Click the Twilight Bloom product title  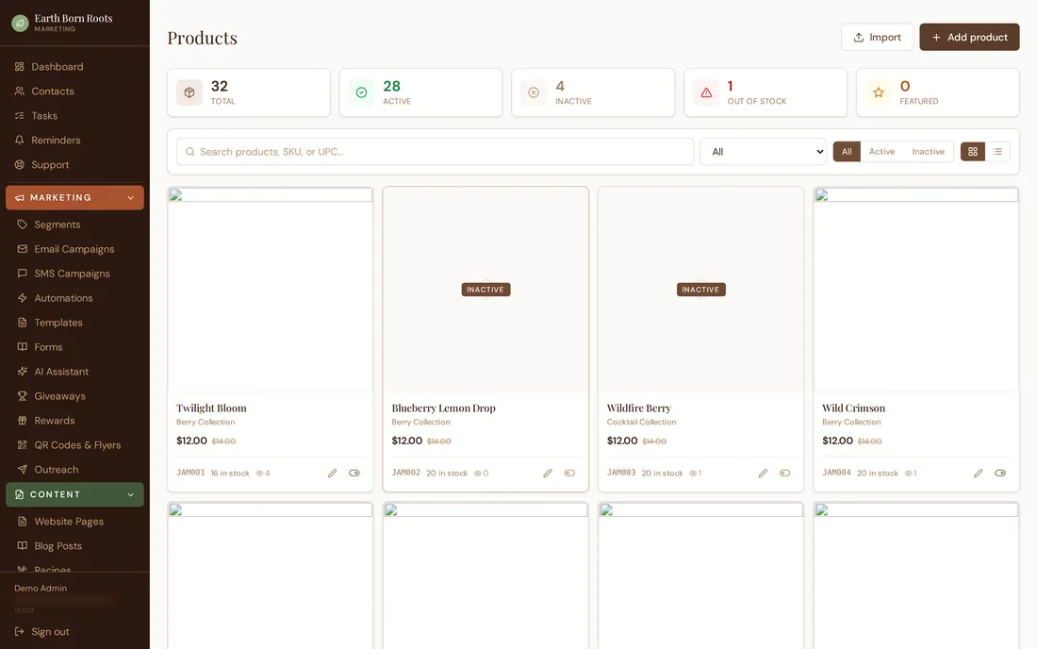[x=211, y=408]
